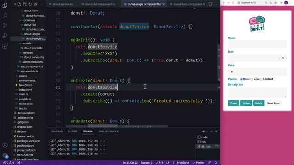The image size is (294, 165).
Task: Close the terminal panel
Action: click(216, 132)
